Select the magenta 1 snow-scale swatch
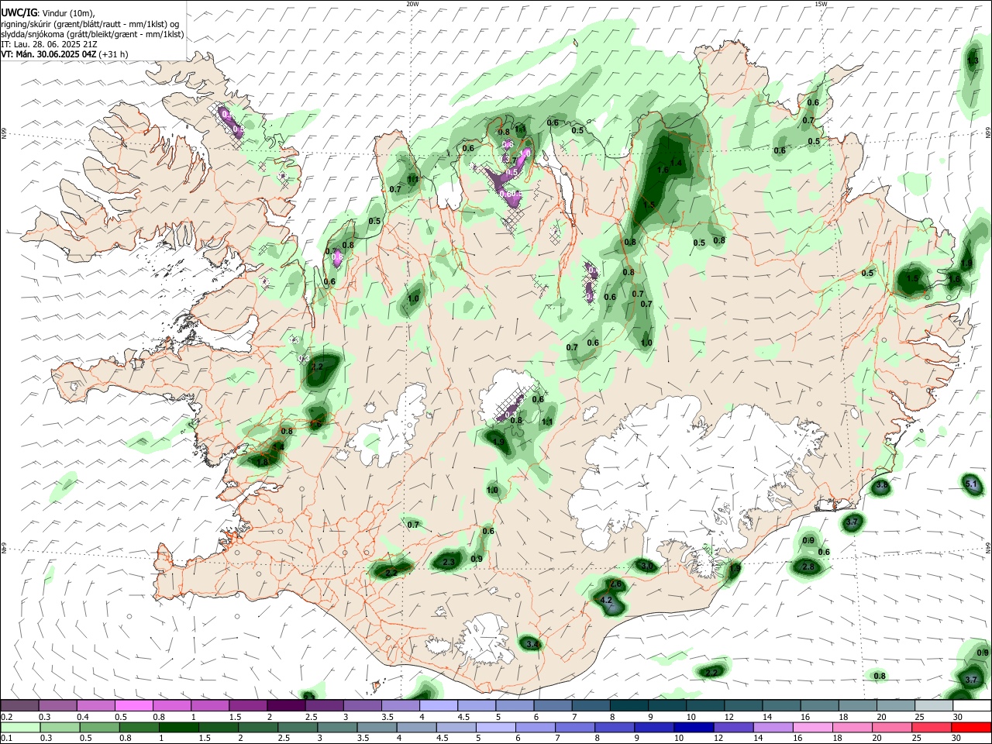The width and height of the screenshot is (992, 744). [210, 706]
